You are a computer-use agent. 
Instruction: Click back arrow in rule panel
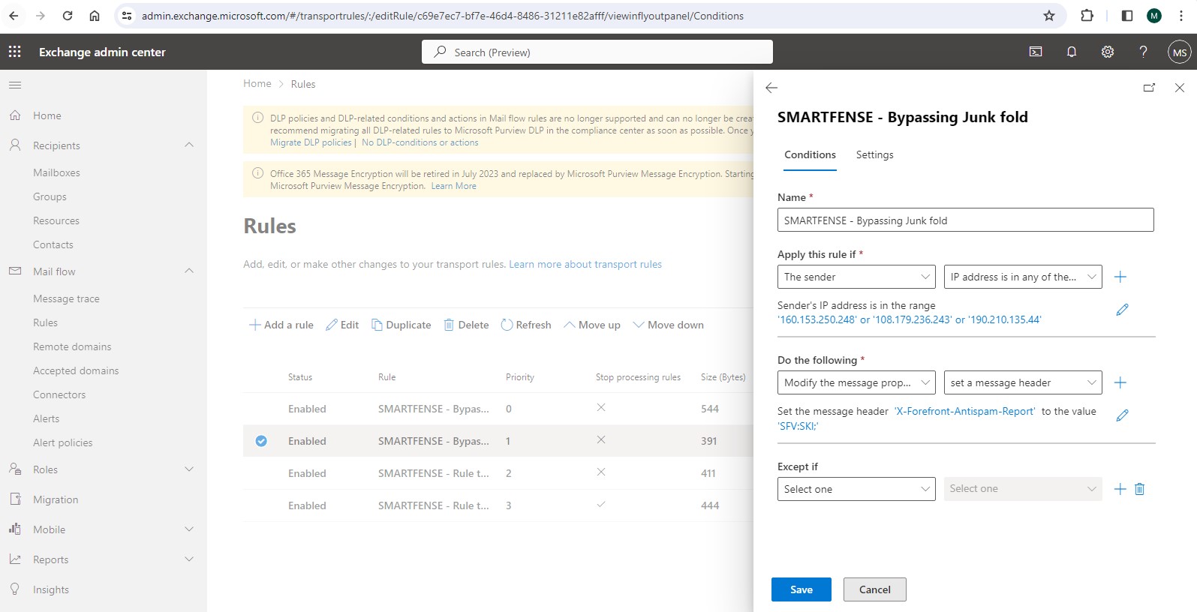771,88
